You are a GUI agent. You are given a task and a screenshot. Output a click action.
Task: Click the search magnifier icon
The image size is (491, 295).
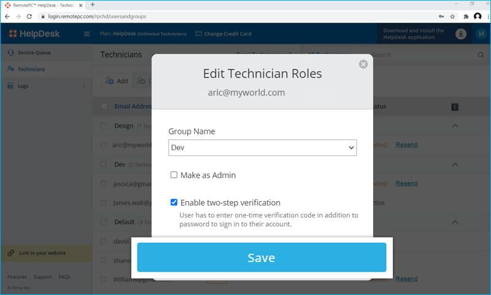point(481,55)
